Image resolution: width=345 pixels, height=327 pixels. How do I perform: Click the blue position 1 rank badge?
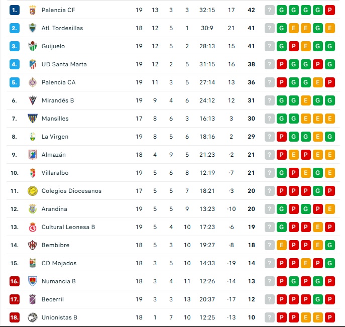(x=15, y=10)
